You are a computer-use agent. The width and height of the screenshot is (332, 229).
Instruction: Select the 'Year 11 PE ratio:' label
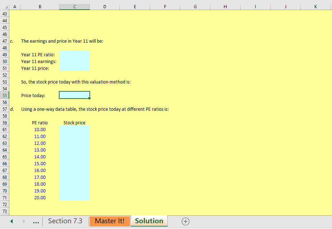[38, 55]
